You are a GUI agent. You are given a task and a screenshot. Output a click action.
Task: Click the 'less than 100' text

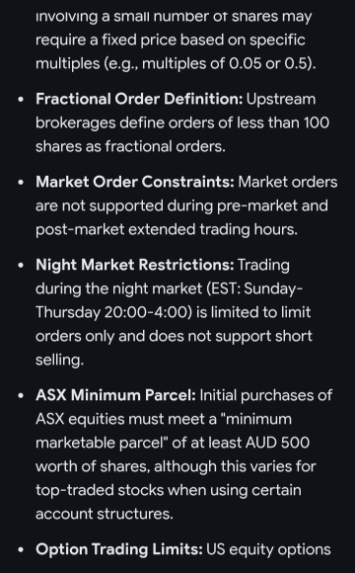click(283, 123)
